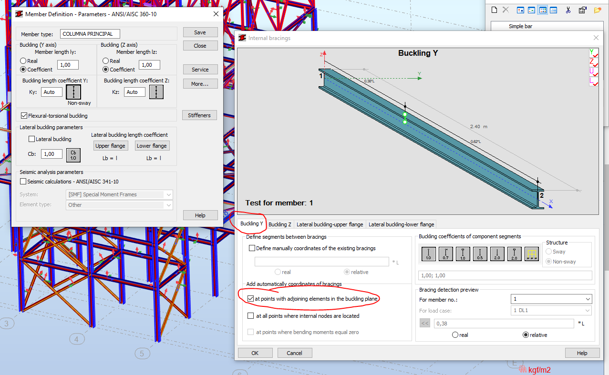Expand the System dropdown showing Special Moment Frames

(168, 194)
